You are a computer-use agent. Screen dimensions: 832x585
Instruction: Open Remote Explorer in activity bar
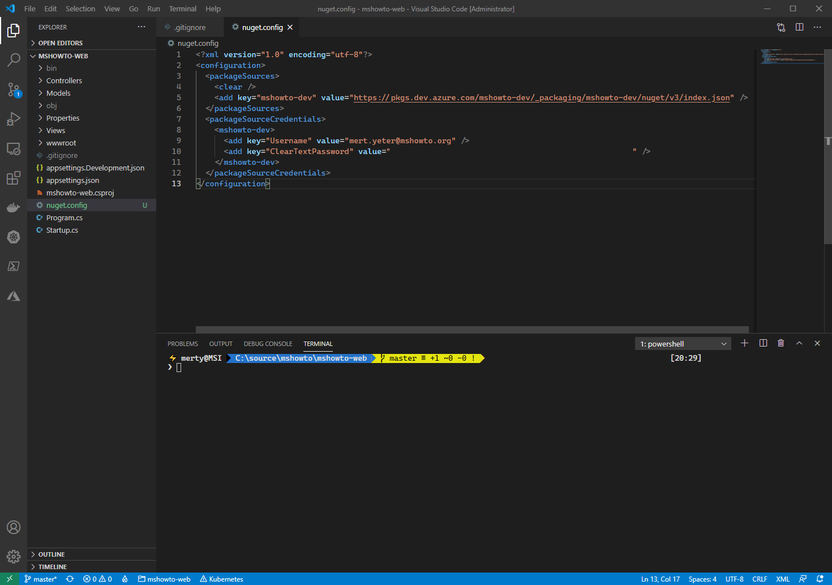coord(14,148)
